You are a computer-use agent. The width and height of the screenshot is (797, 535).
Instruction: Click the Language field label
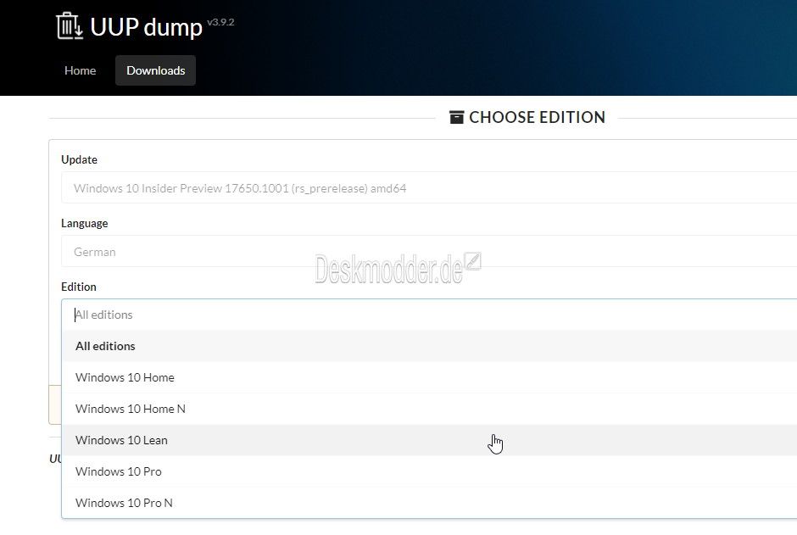pyautogui.click(x=85, y=224)
